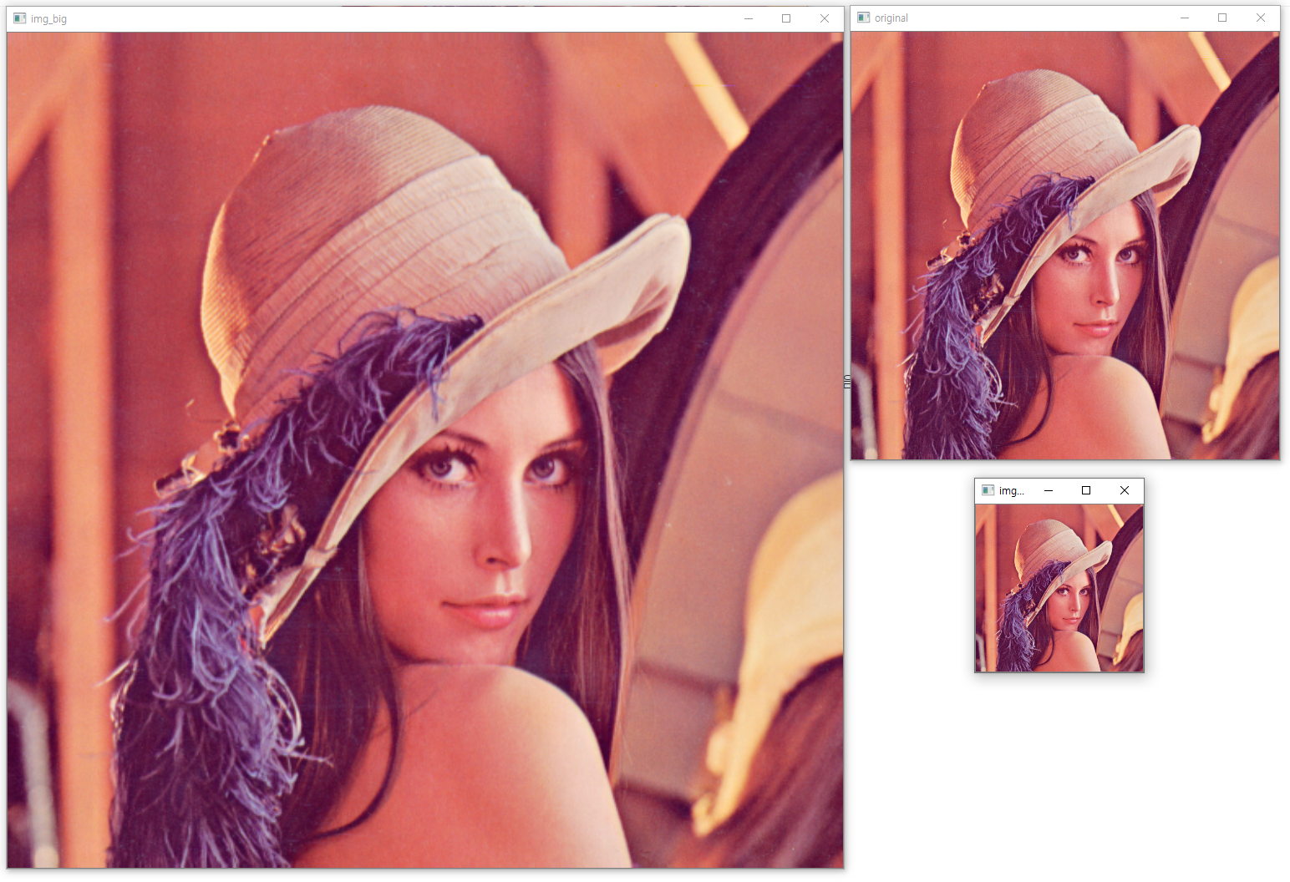Viewport: 1290px width, 882px height.
Task: Click the small img... window title icon
Action: [988, 490]
